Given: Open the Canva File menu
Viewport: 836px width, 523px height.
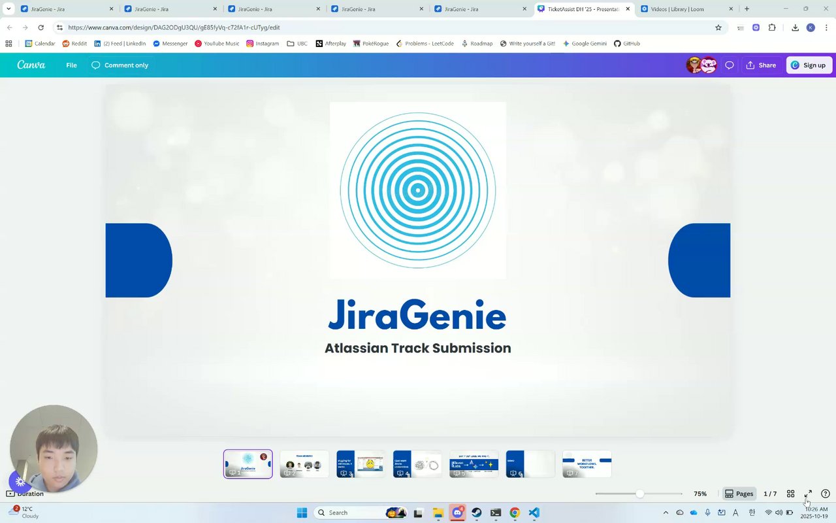Looking at the screenshot, I should (x=71, y=65).
